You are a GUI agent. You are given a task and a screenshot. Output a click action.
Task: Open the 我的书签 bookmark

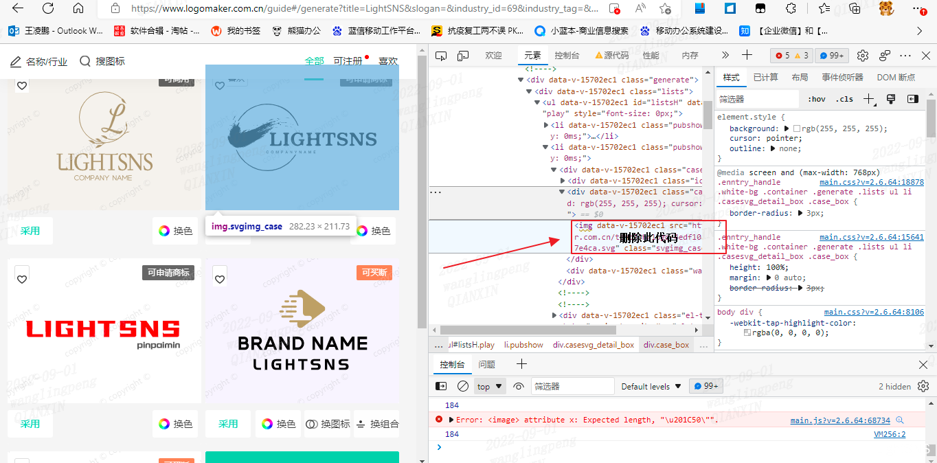[x=235, y=31]
